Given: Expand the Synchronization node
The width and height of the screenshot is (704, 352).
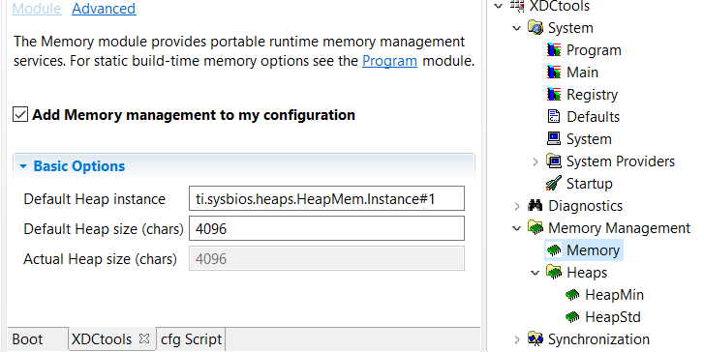Looking at the screenshot, I should [517, 339].
